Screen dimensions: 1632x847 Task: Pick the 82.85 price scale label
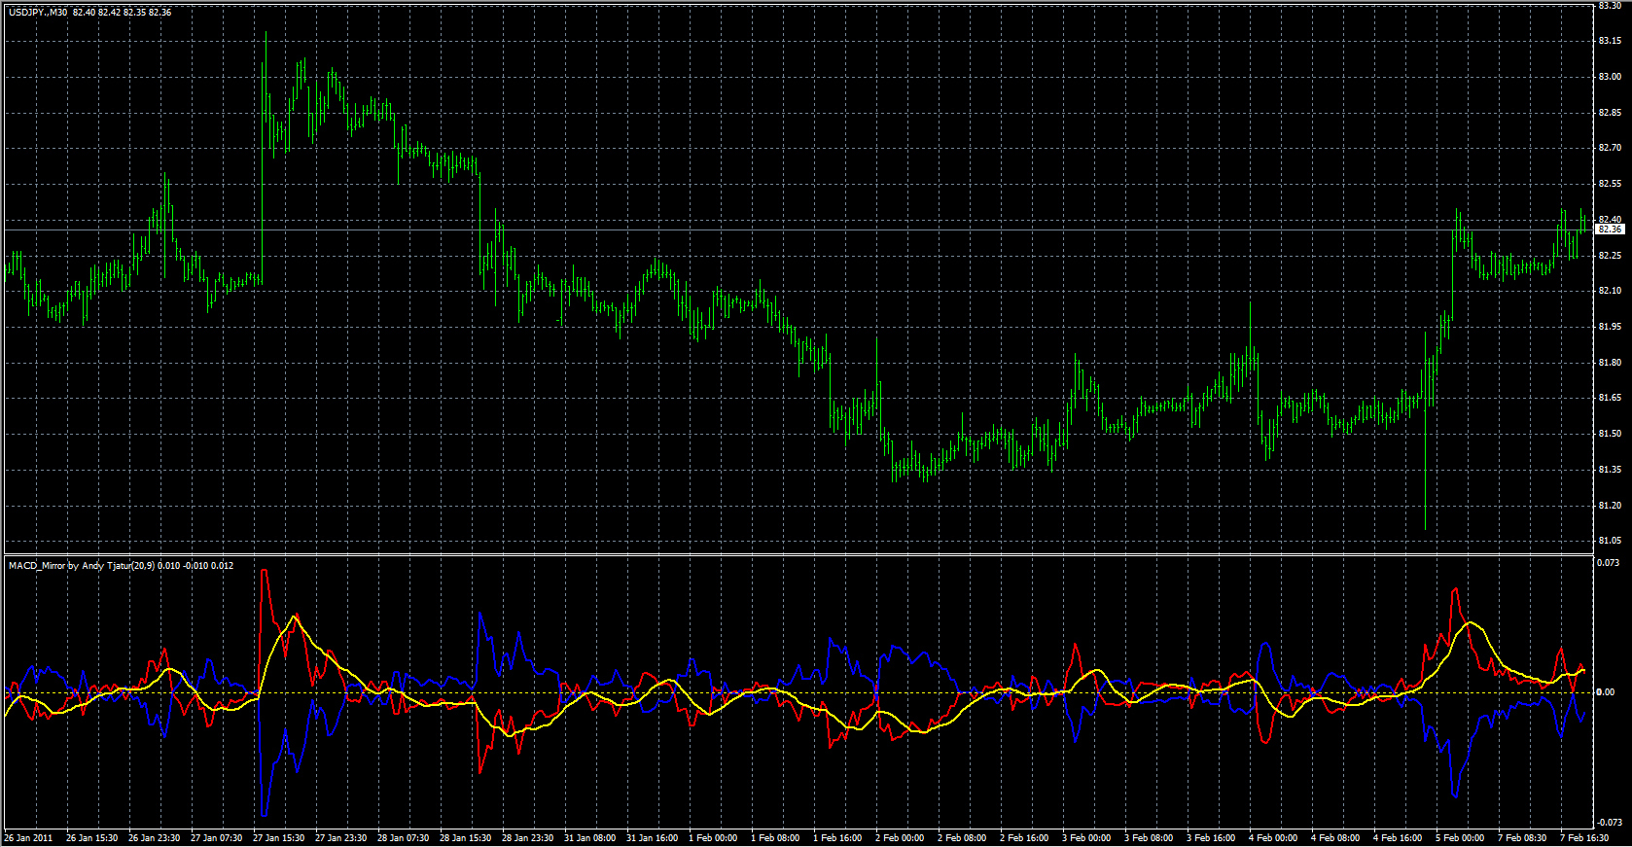1610,113
